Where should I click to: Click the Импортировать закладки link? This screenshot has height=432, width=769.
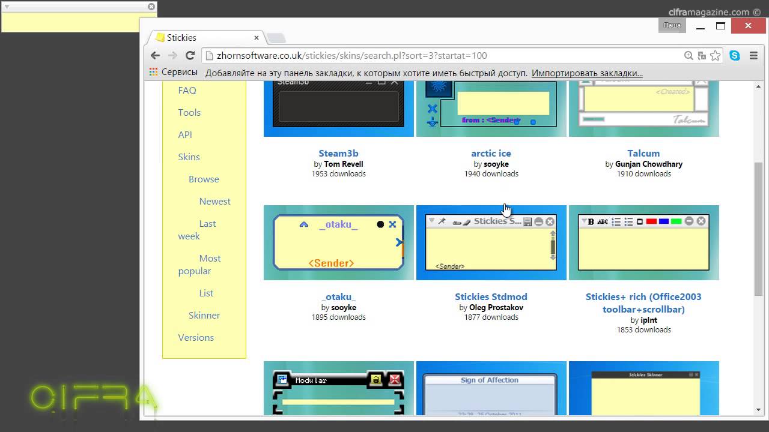[587, 73]
